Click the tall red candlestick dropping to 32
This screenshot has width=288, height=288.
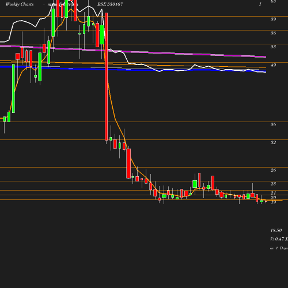[x=106, y=77]
